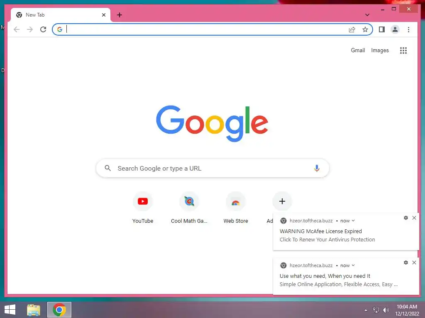This screenshot has height=318, width=425.
Task: Share this page via the share icon
Action: click(352, 29)
